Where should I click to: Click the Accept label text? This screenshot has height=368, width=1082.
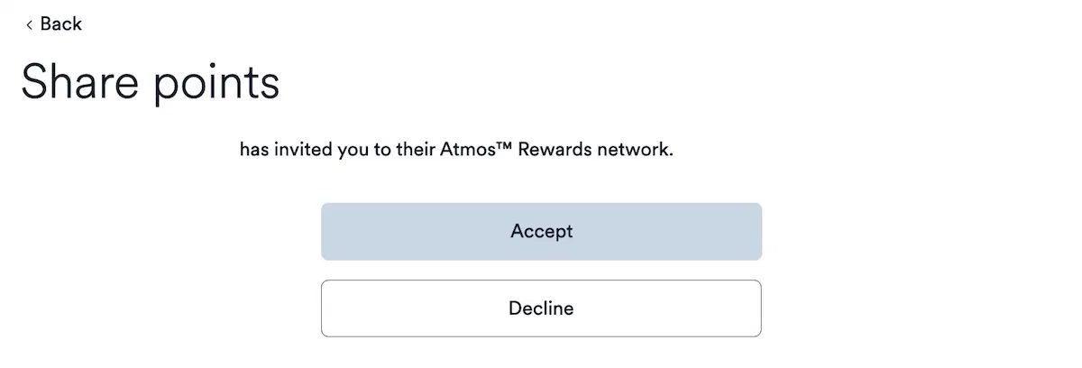pyautogui.click(x=541, y=232)
